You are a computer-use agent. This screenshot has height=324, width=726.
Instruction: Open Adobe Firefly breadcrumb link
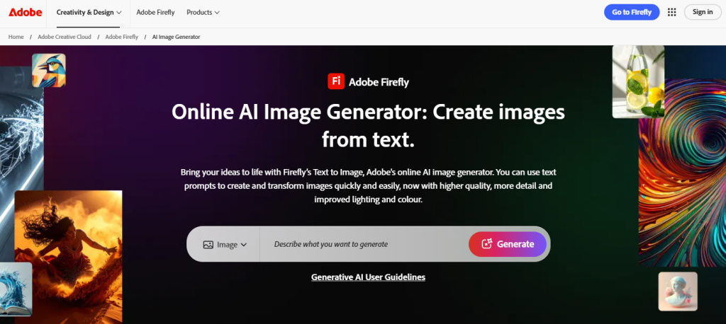point(122,37)
